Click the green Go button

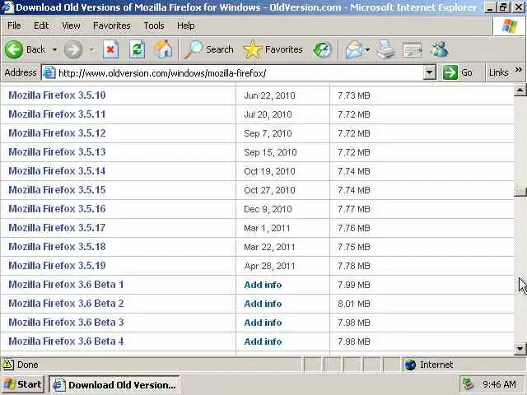pos(459,72)
